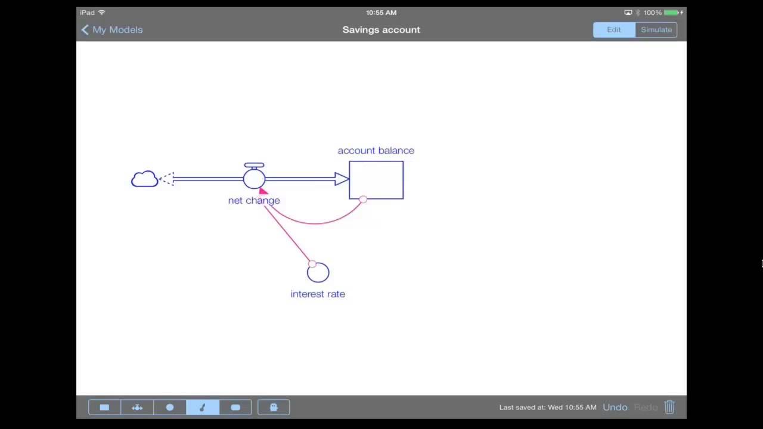Tap the 10:55 AM clock
This screenshot has width=763, height=429.
click(x=381, y=13)
